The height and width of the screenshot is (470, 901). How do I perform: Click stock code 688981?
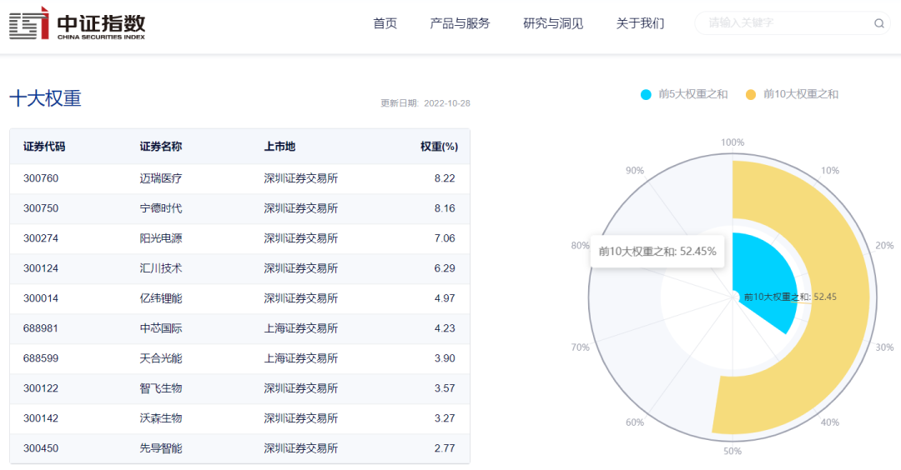[41, 328]
